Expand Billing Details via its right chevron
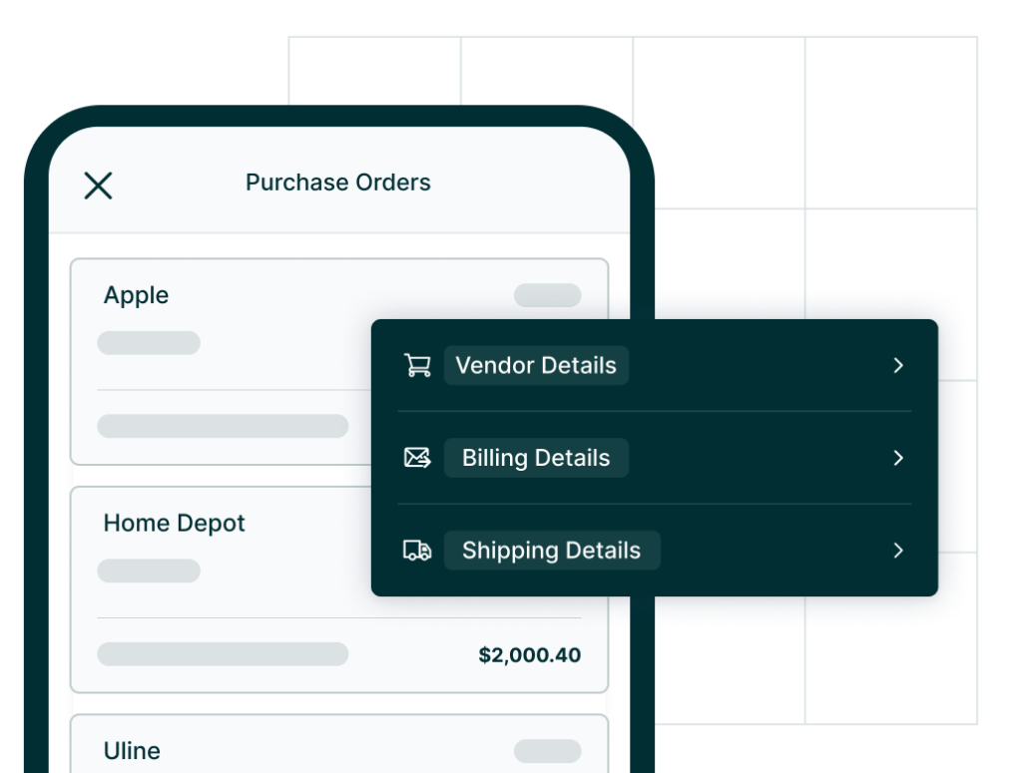 [x=897, y=458]
